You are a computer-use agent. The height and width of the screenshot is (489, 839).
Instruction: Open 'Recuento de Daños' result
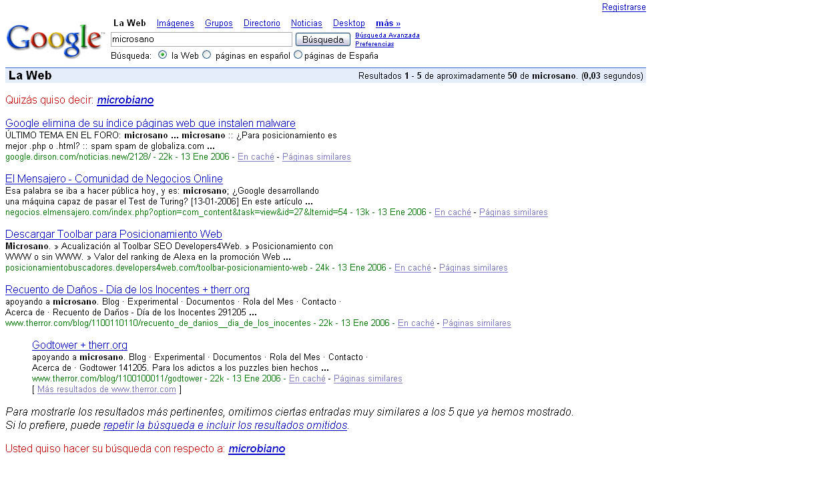(x=127, y=290)
